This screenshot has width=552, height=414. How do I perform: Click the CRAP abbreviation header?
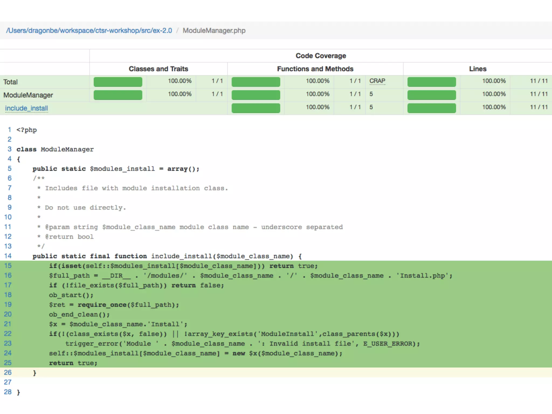pyautogui.click(x=377, y=81)
